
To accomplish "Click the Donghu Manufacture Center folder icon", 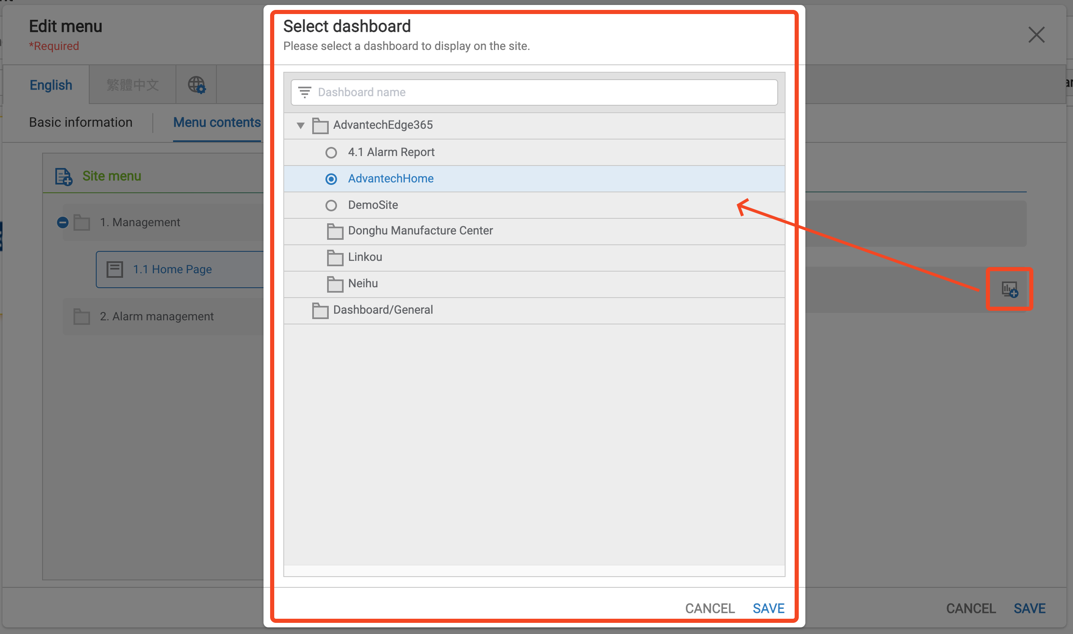I will coord(335,231).
